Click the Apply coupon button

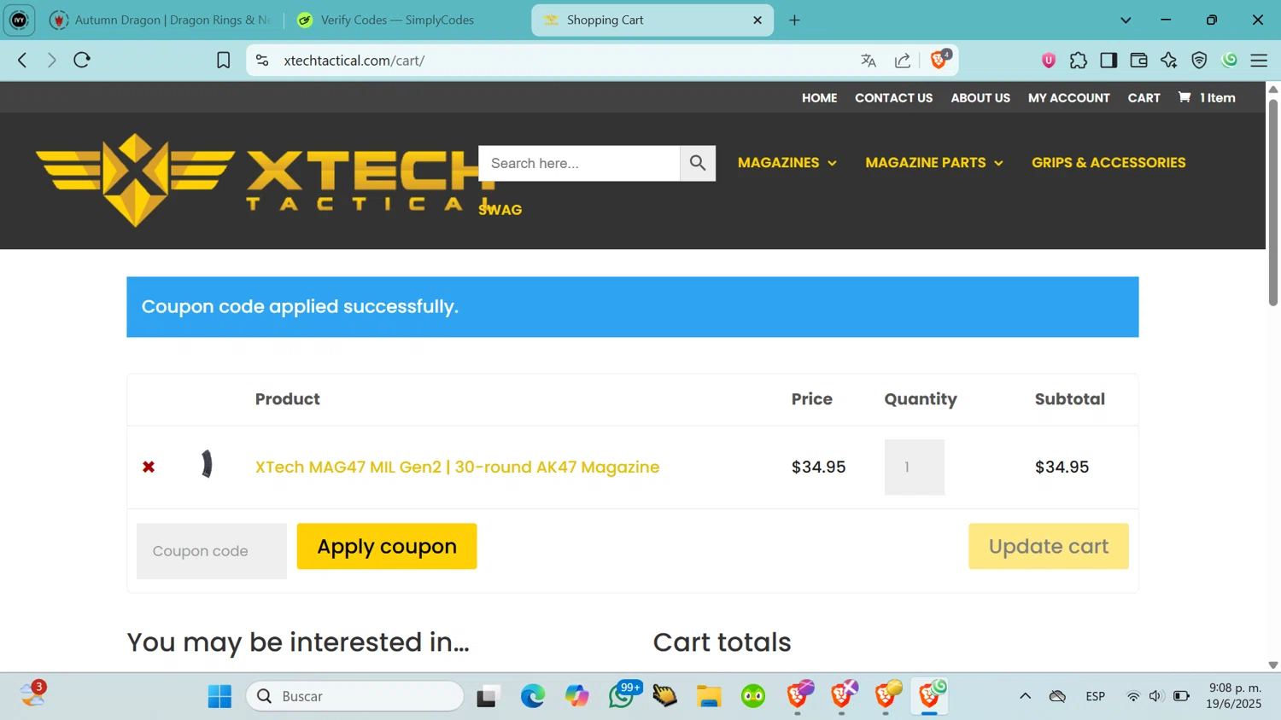tap(387, 546)
